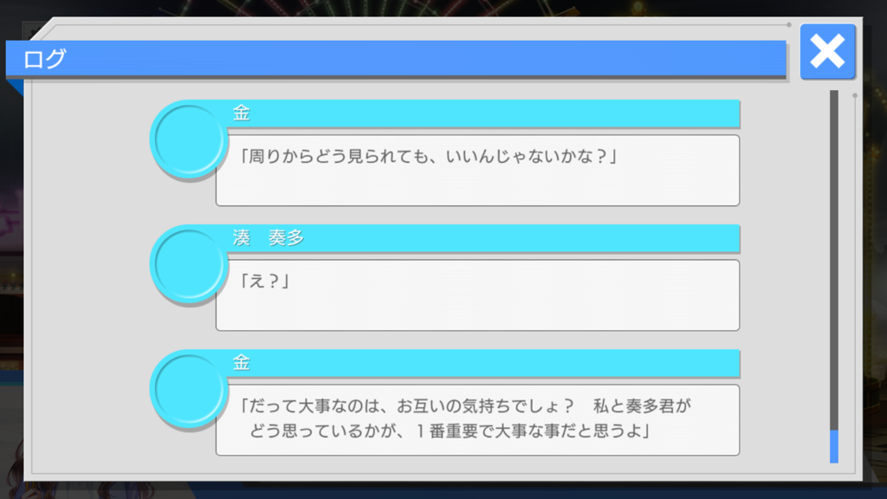Tap the circle icon beside the last 金 entry
This screenshot has height=499, width=887.
click(188, 389)
